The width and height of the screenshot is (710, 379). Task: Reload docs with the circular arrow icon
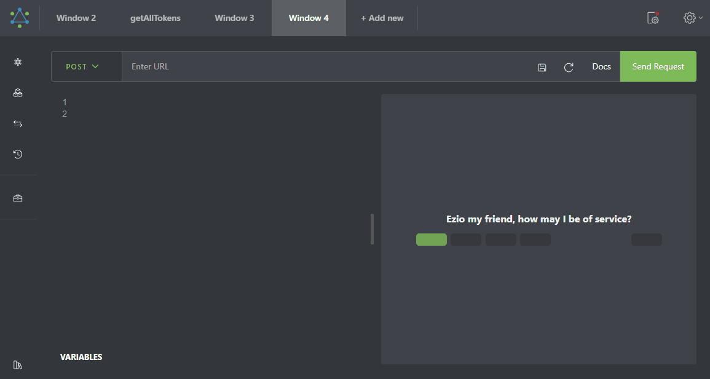pos(569,68)
